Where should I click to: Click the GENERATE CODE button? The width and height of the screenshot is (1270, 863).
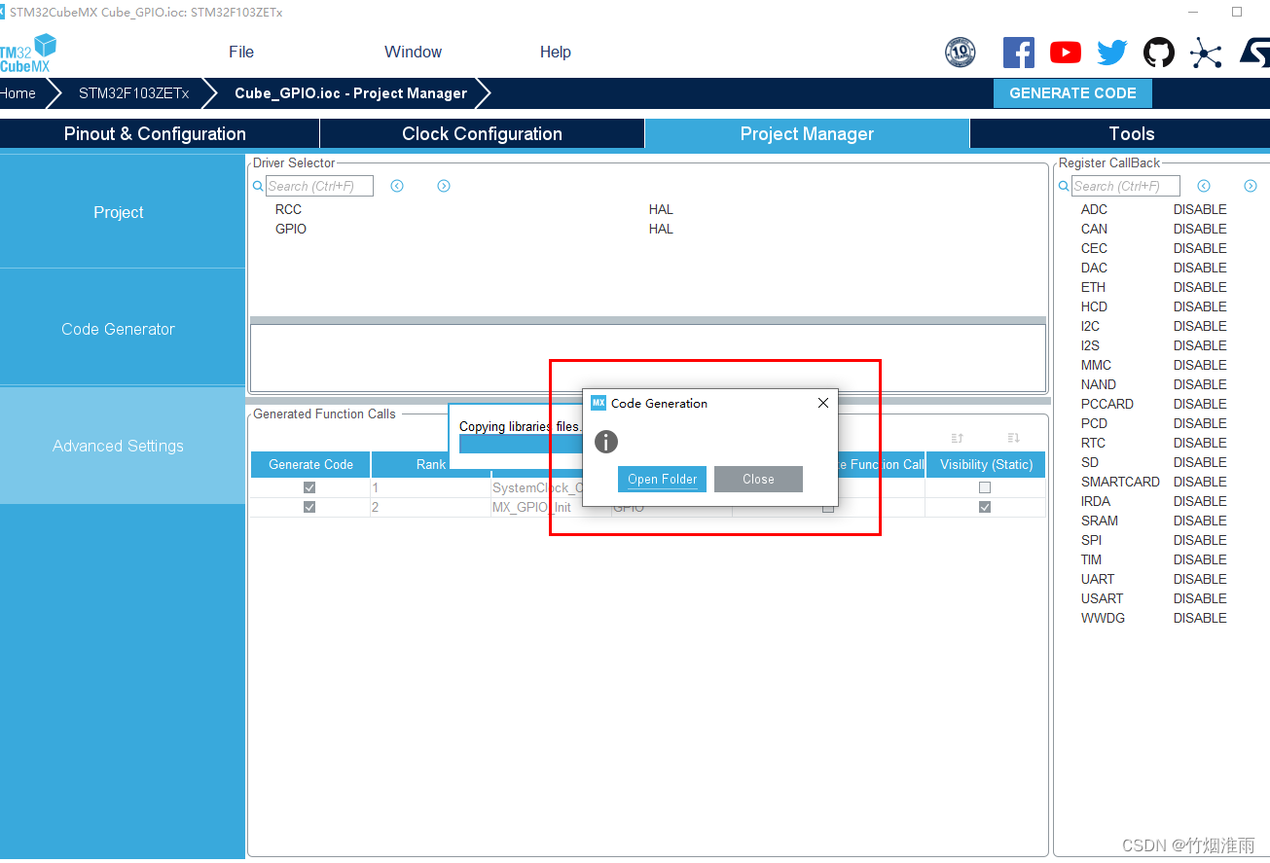point(1072,93)
